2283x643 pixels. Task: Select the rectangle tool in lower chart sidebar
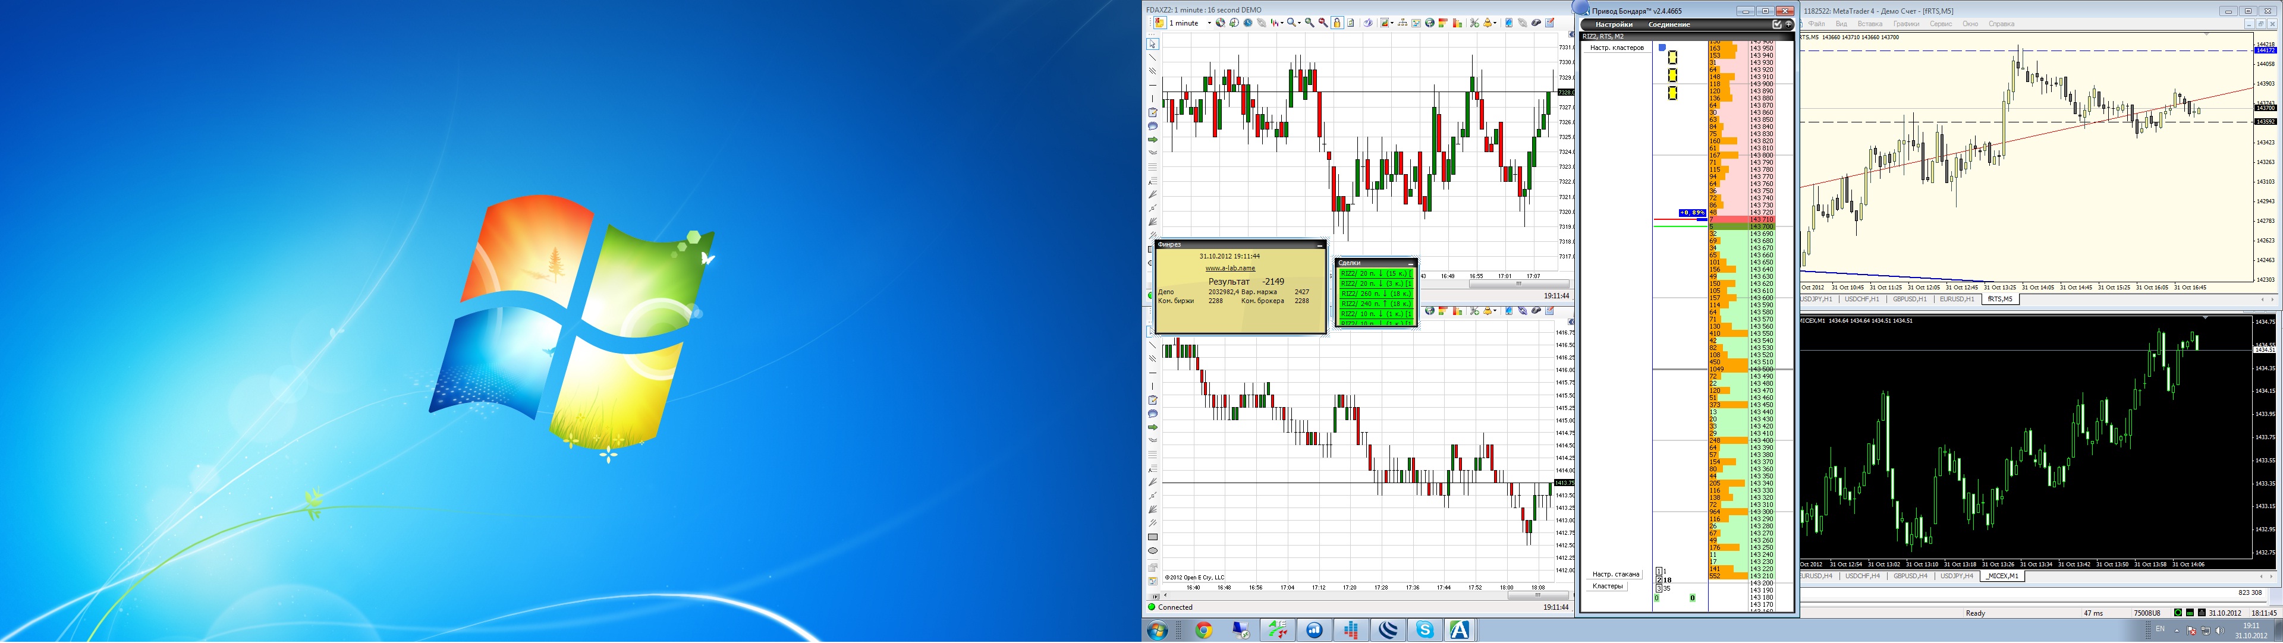(x=1153, y=537)
